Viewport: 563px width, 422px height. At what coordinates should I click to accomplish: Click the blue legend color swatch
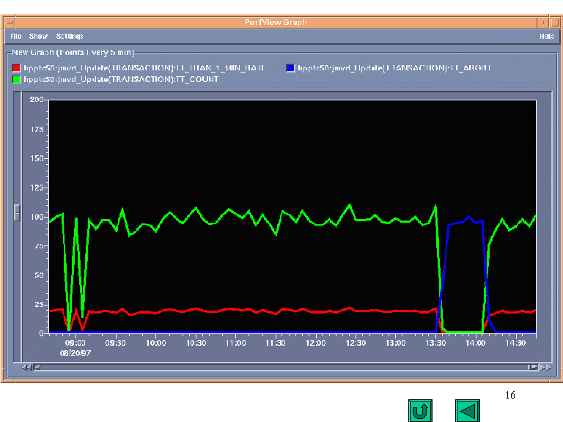(290, 68)
